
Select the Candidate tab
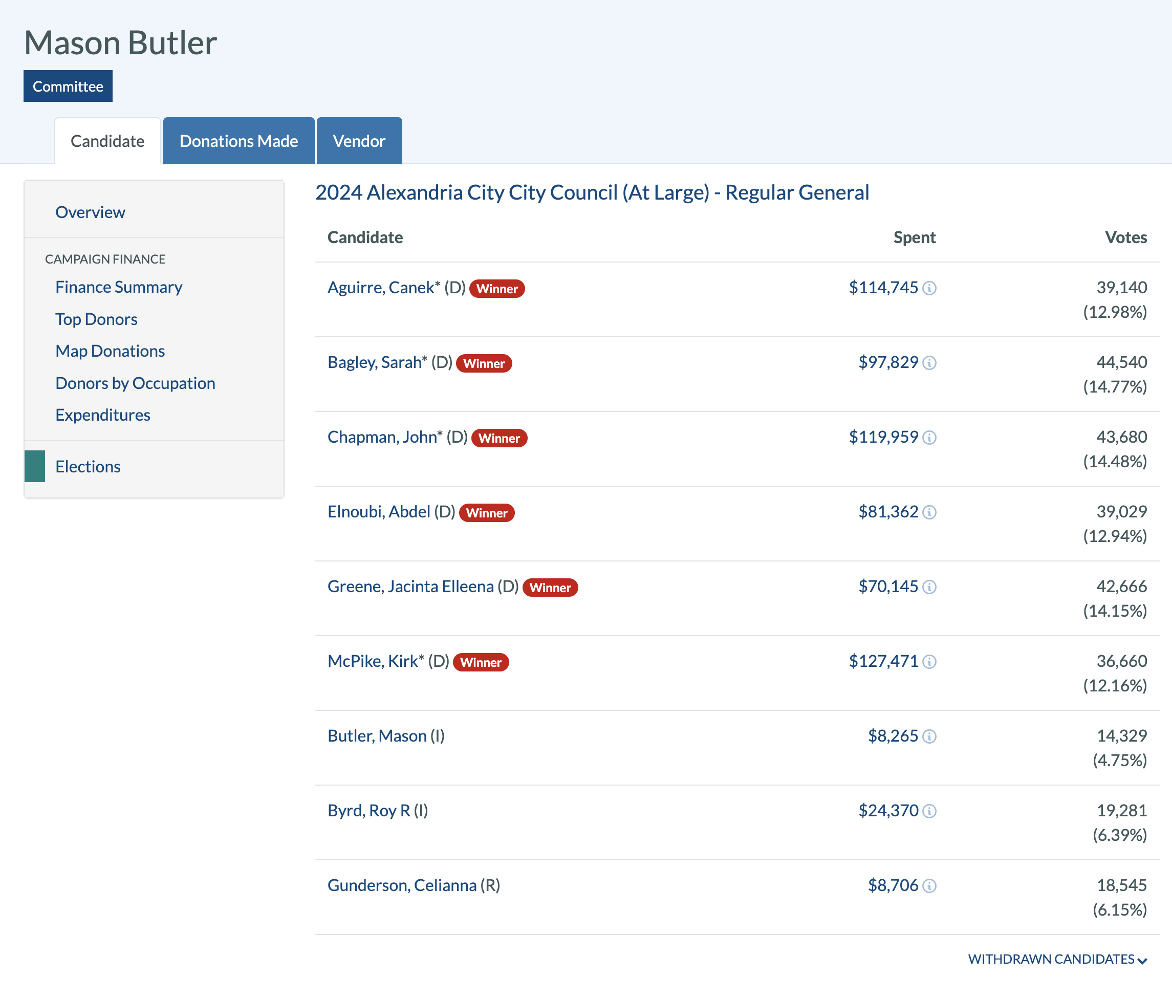point(107,141)
